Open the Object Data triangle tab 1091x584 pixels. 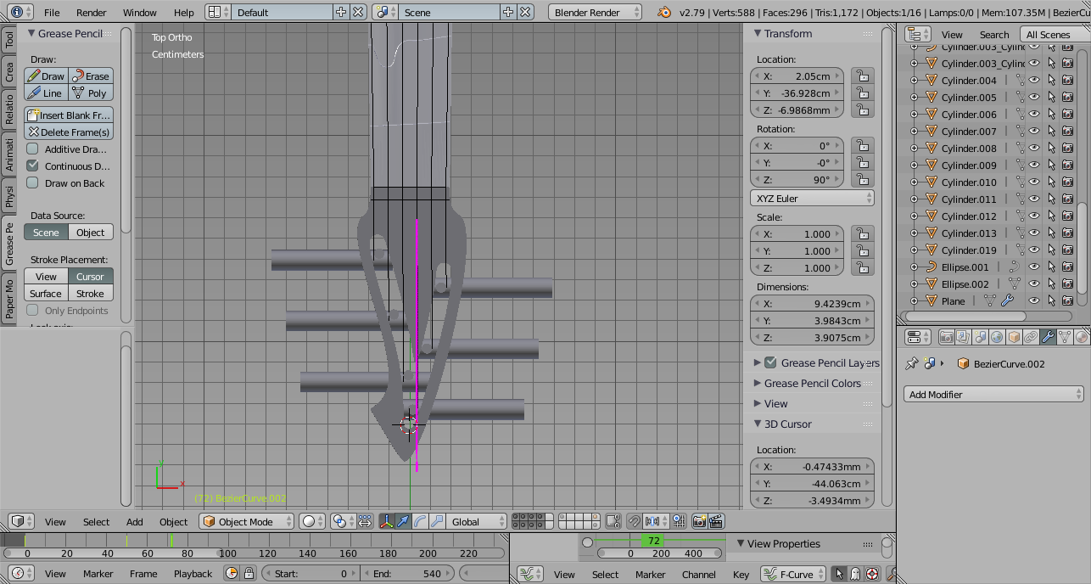[1066, 337]
